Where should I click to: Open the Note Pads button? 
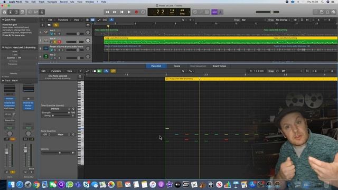pos(322,12)
